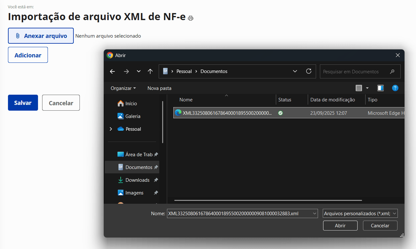Toggle the preview pane icon
416x249 pixels.
(x=380, y=88)
